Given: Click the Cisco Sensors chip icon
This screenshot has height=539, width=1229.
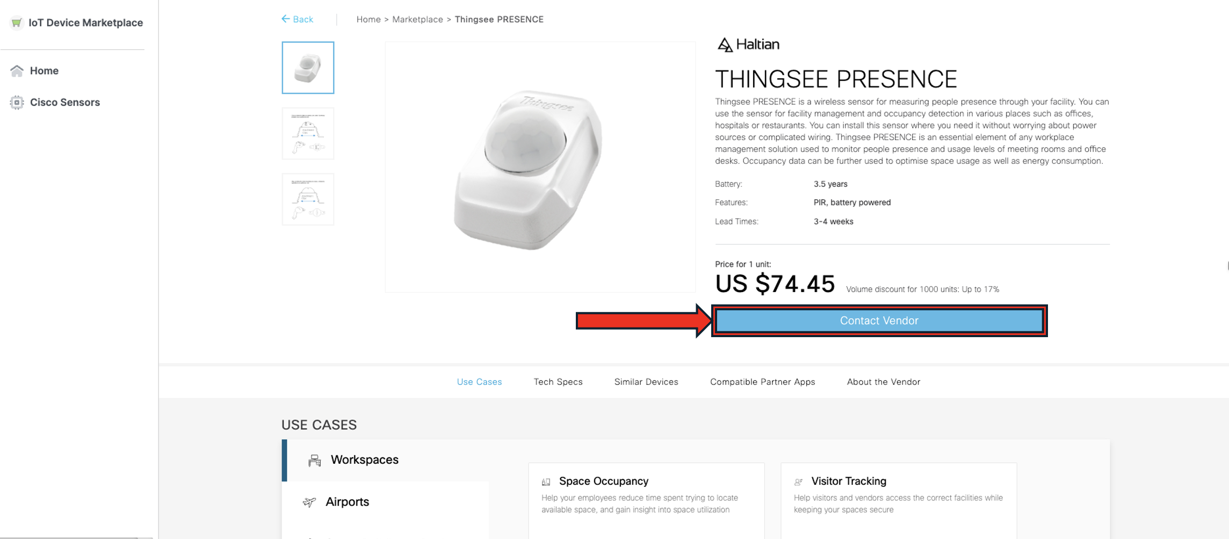Looking at the screenshot, I should [x=17, y=103].
